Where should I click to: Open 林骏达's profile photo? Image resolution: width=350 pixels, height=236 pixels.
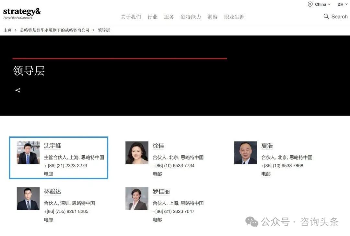(x=28, y=198)
